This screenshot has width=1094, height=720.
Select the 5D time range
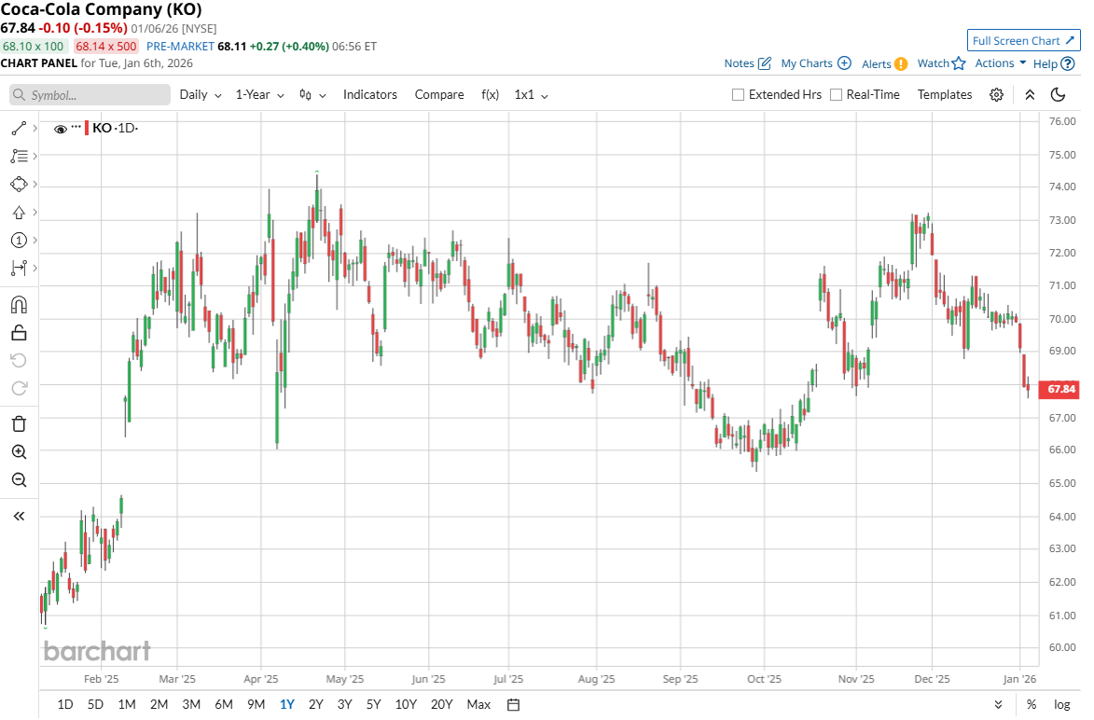95,705
